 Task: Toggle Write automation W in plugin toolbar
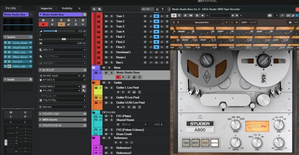point(191,15)
